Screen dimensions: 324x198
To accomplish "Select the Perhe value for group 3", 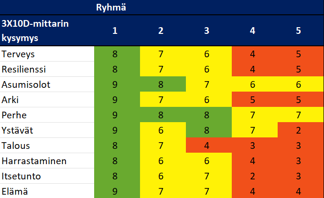I will click(x=206, y=115).
